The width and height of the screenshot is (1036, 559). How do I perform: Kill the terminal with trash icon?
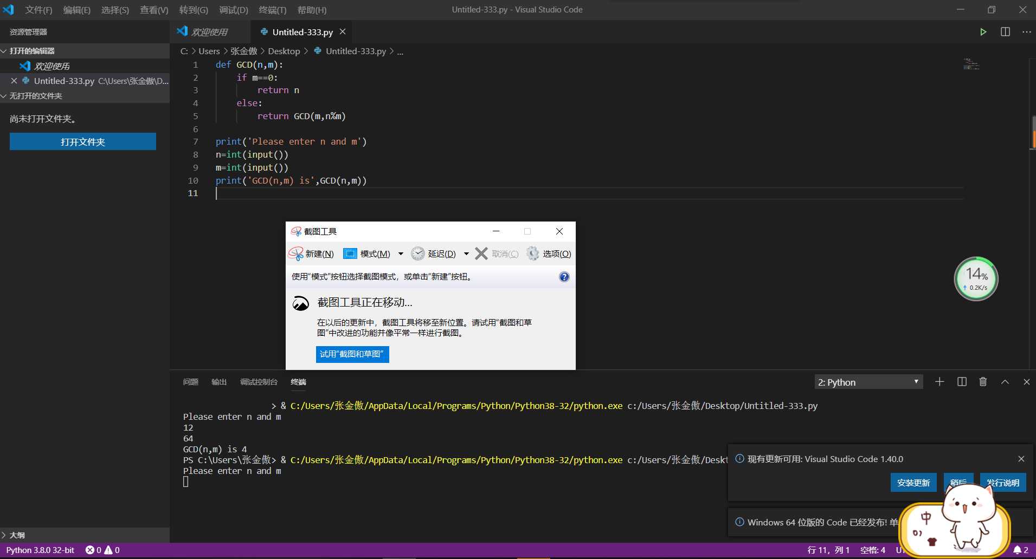click(x=983, y=382)
